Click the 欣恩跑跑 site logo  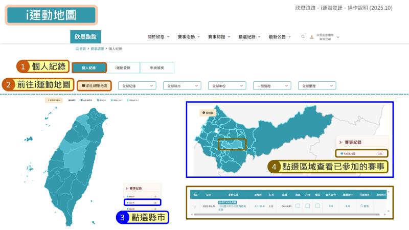coord(85,37)
